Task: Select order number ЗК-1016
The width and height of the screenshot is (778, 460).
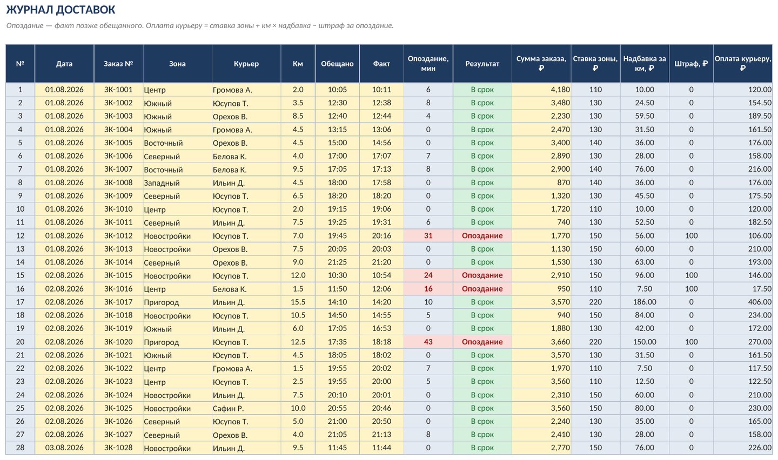Action: tap(118, 289)
